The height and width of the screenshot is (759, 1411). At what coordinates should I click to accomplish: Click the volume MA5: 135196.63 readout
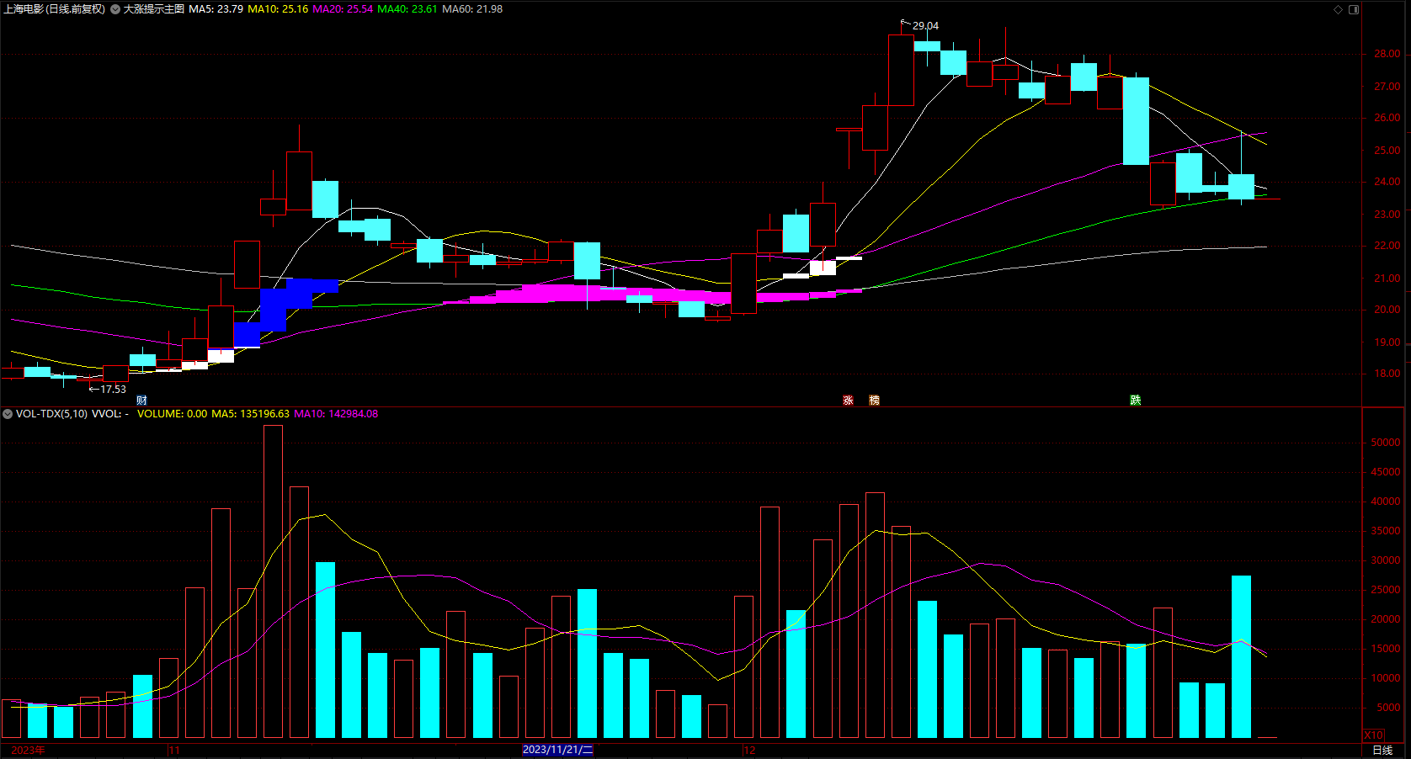click(250, 414)
